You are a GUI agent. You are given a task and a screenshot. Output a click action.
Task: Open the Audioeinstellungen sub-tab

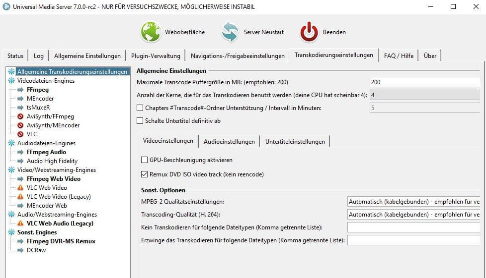(229, 142)
